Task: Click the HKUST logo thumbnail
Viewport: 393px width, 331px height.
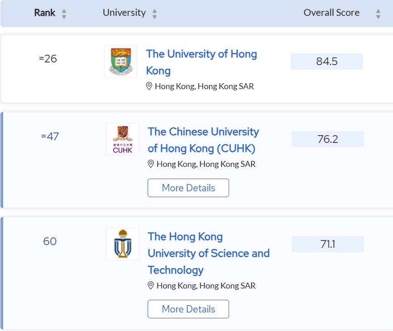Action: (123, 244)
